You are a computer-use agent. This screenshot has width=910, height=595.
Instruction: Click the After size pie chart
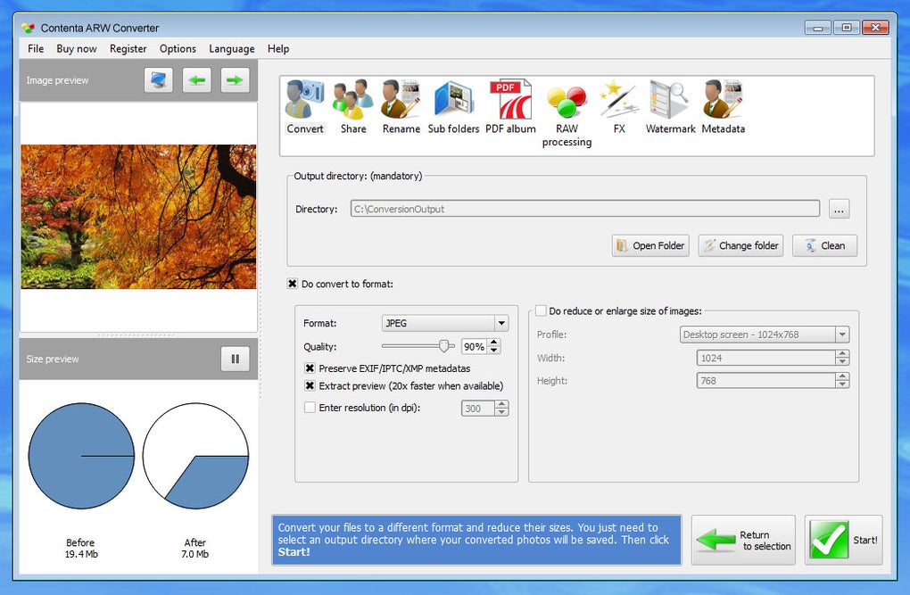click(x=195, y=456)
